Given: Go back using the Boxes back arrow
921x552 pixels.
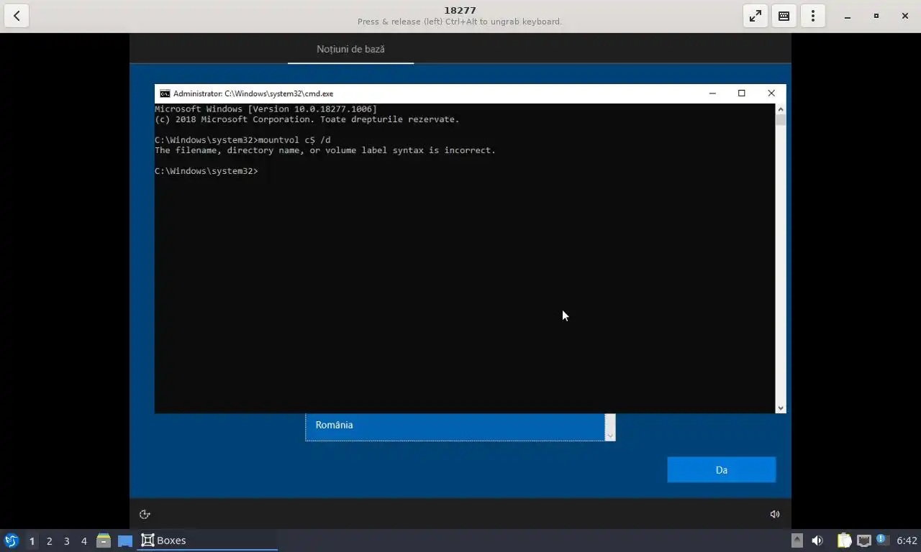Looking at the screenshot, I should pyautogui.click(x=17, y=16).
